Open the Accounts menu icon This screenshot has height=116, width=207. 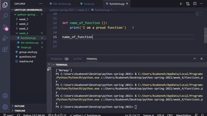[5, 96]
